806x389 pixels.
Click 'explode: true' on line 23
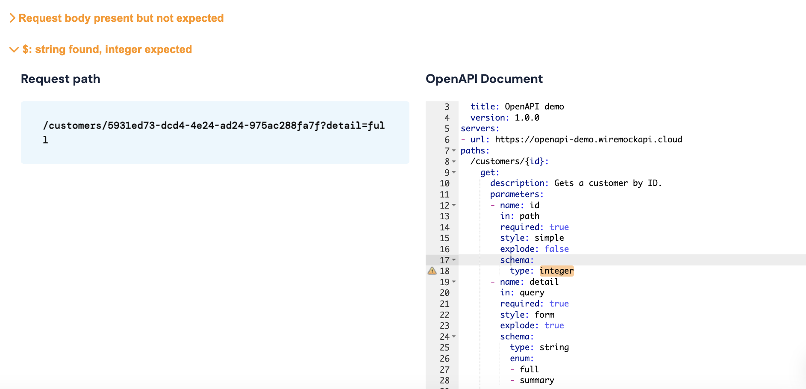pos(532,325)
